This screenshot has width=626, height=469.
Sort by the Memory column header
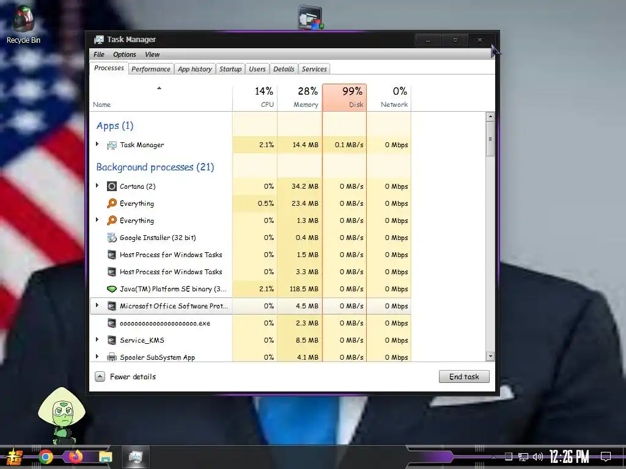coord(300,97)
